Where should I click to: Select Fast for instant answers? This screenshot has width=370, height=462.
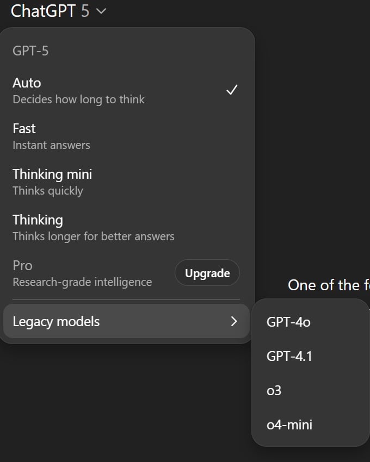(x=24, y=129)
